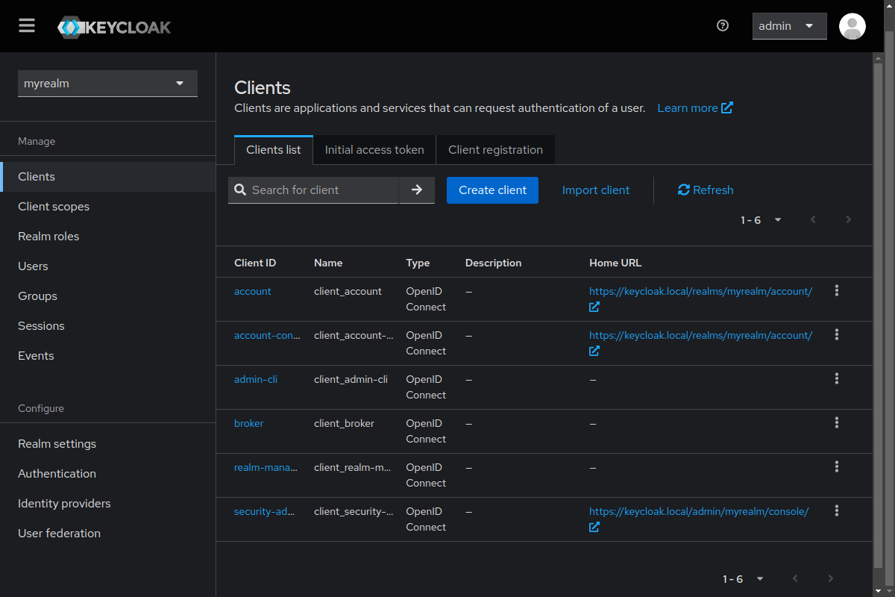Click the Create client button
The height and width of the screenshot is (597, 895).
click(492, 190)
